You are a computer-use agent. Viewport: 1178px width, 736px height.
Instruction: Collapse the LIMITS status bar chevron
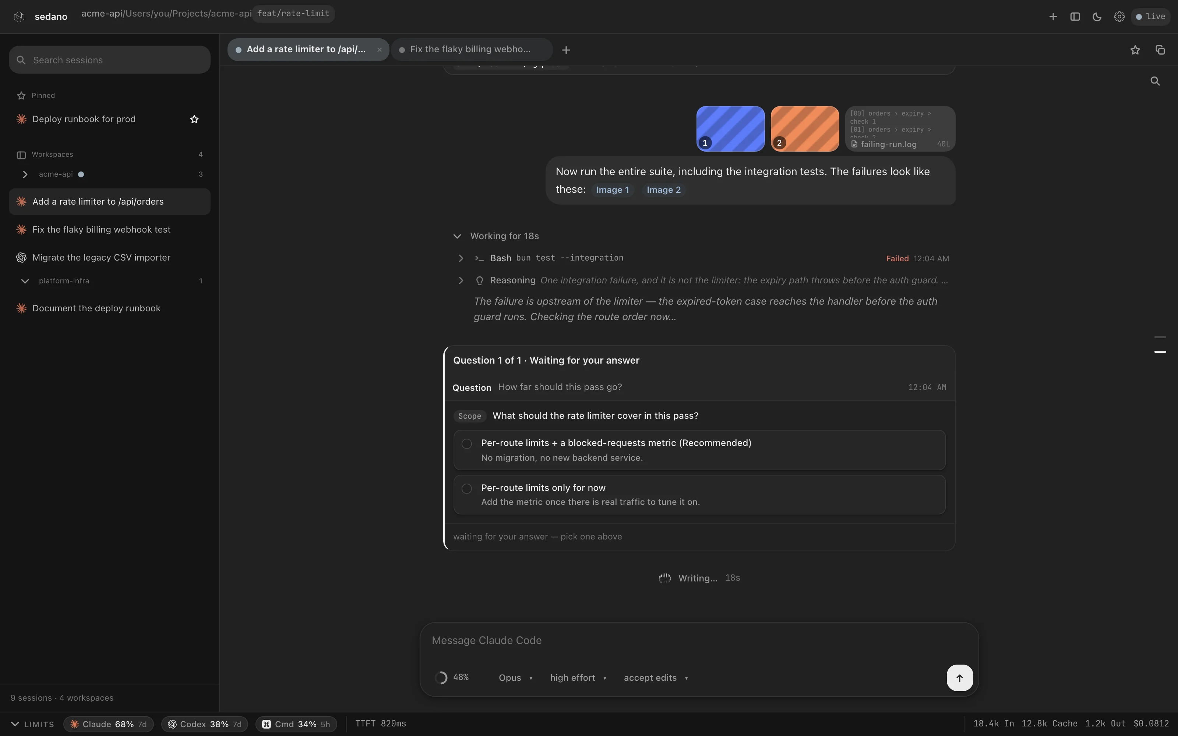15,724
